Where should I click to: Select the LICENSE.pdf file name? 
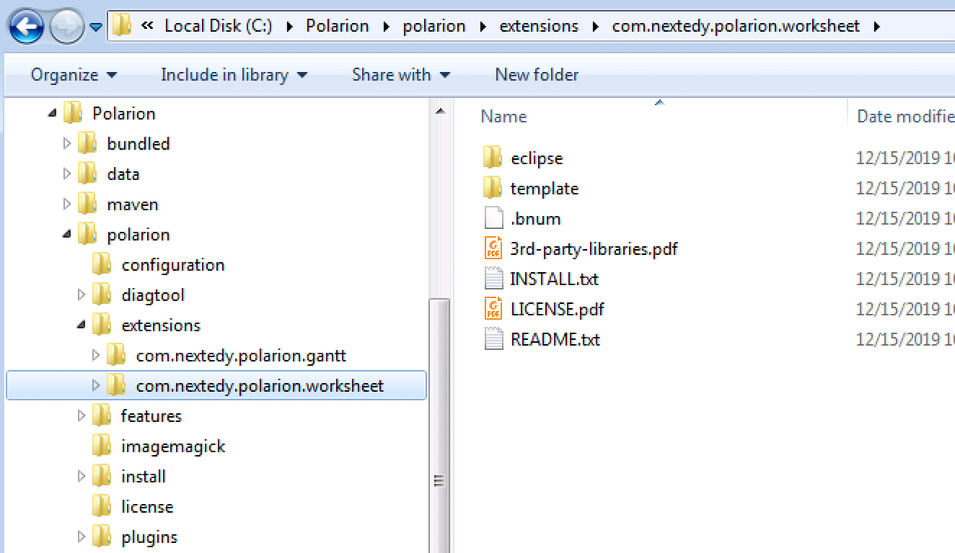coord(557,310)
